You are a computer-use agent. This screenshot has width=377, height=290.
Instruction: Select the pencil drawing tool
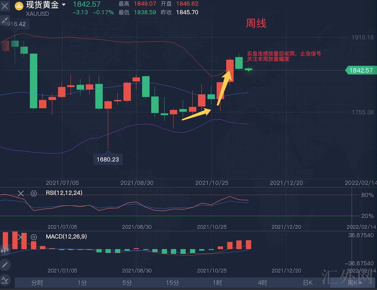[x=5, y=264]
